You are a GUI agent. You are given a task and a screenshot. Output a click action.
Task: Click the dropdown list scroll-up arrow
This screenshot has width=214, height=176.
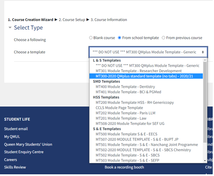(x=205, y=60)
